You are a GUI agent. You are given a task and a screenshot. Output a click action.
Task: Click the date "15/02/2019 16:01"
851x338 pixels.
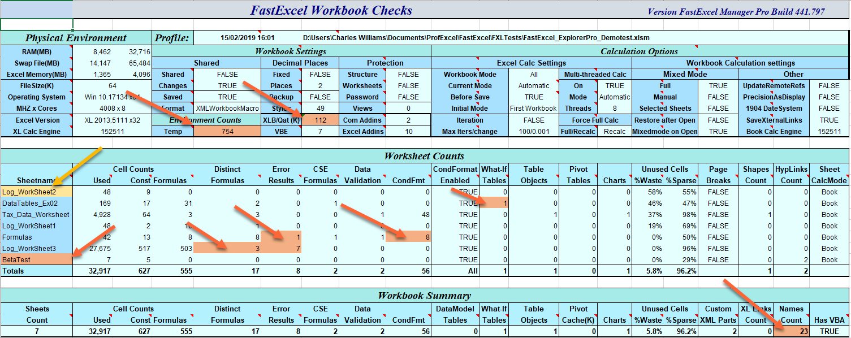[x=248, y=38]
